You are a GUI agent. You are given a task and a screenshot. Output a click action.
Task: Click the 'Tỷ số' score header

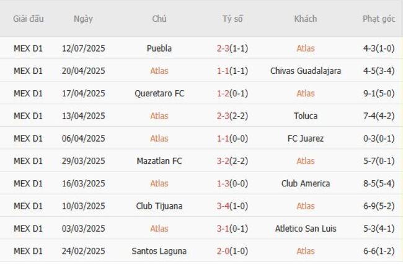pos(232,19)
